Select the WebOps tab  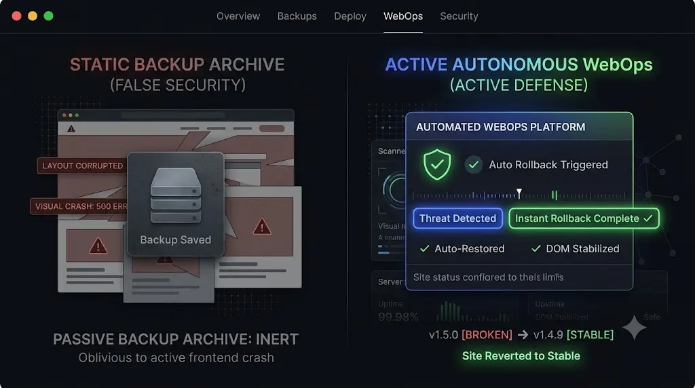click(403, 16)
